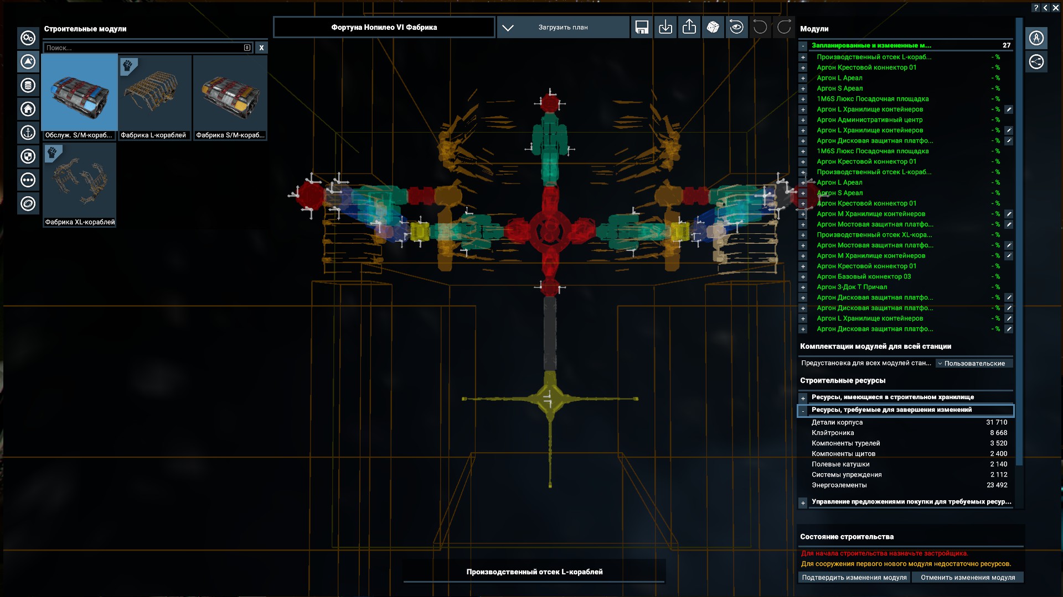Open the Venture modules category (swirl icon)
Viewport: 1063px width, 597px height.
point(28,203)
